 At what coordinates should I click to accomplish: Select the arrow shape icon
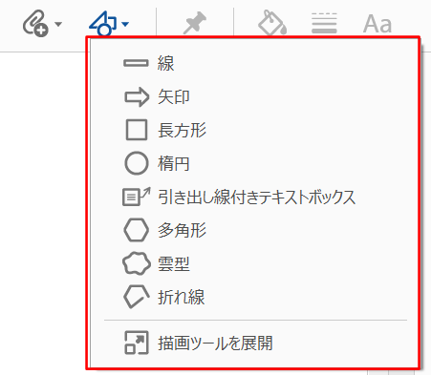click(137, 97)
